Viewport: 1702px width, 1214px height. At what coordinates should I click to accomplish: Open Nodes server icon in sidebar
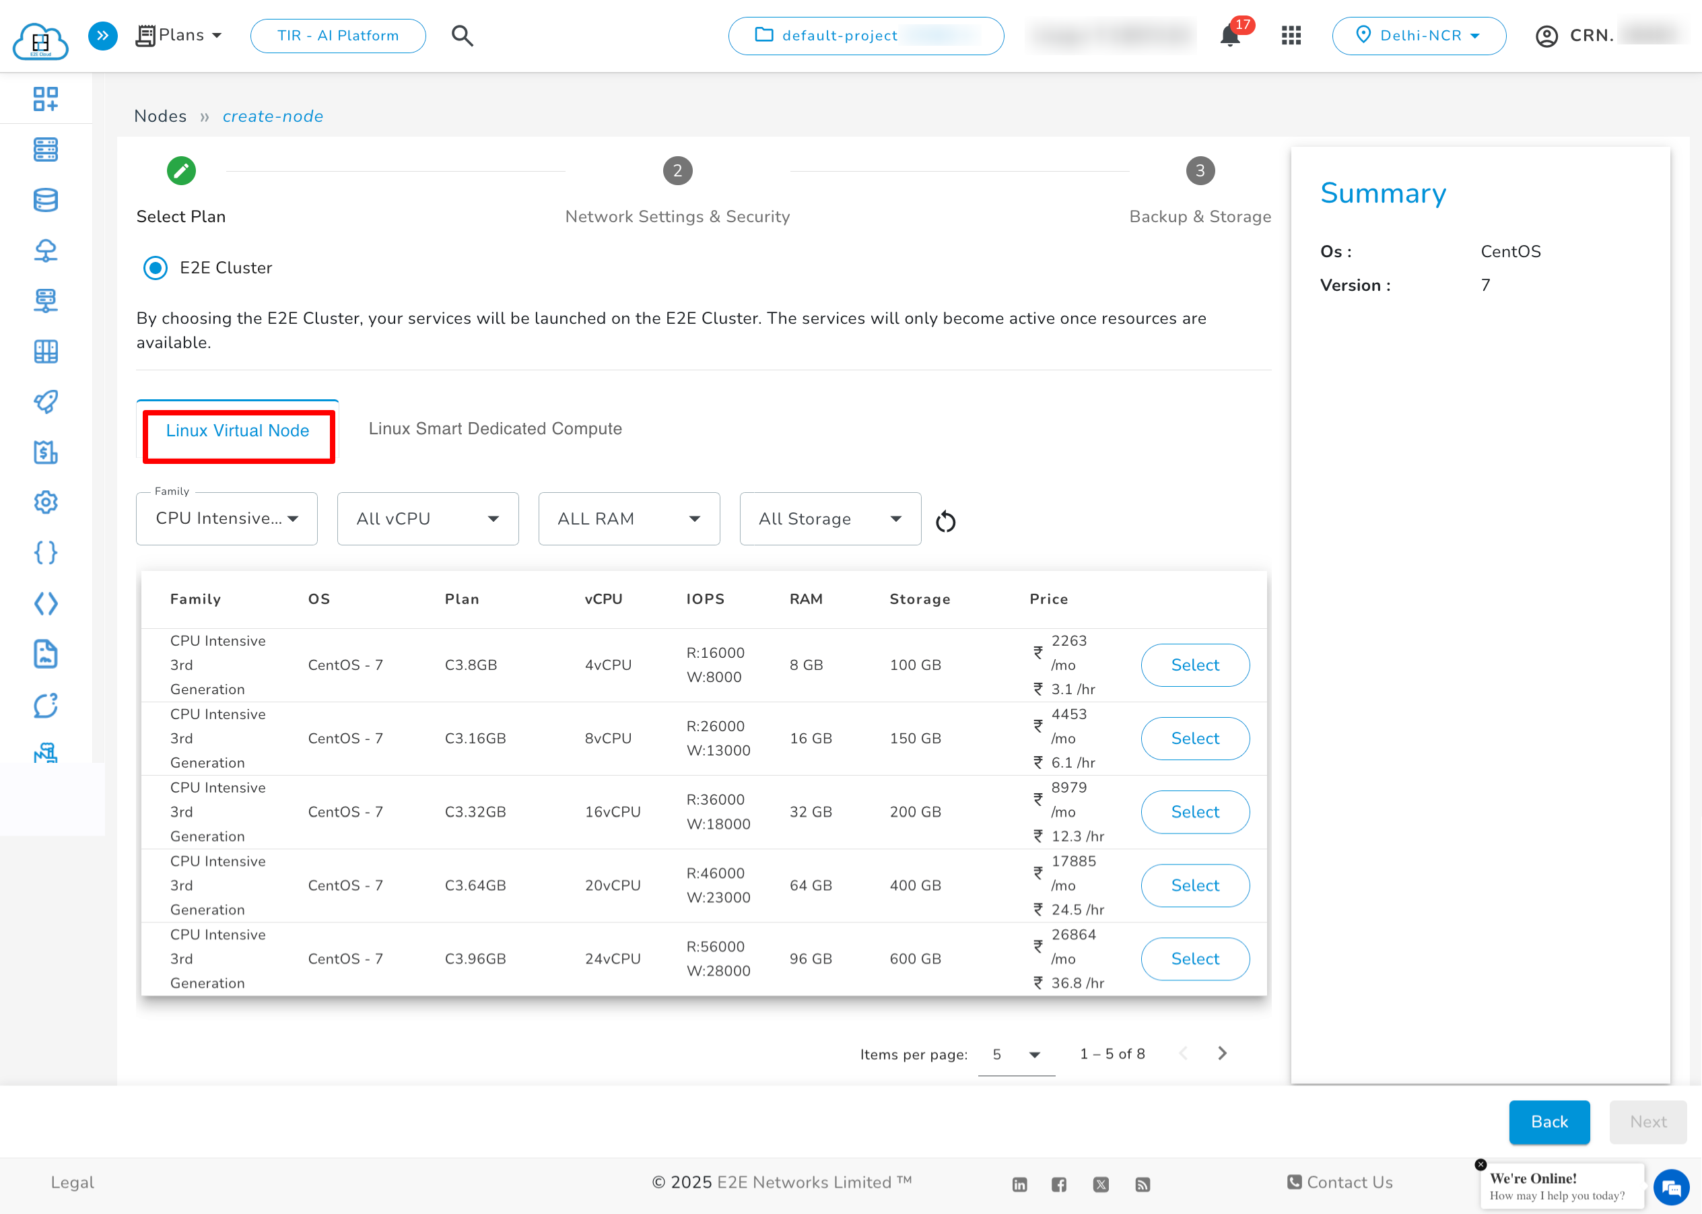(46, 149)
